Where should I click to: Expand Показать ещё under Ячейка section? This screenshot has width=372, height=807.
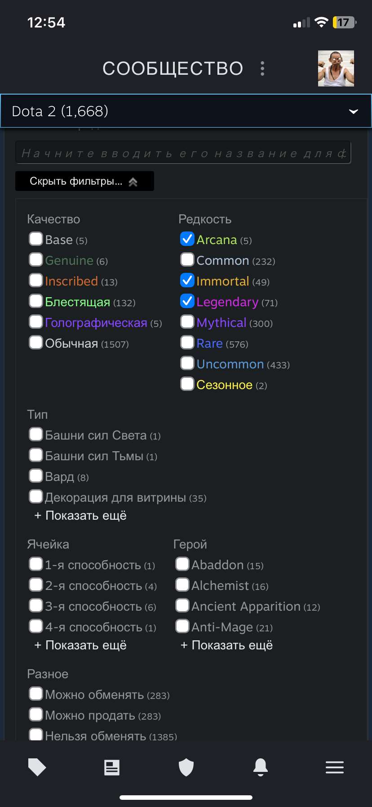[x=79, y=645]
